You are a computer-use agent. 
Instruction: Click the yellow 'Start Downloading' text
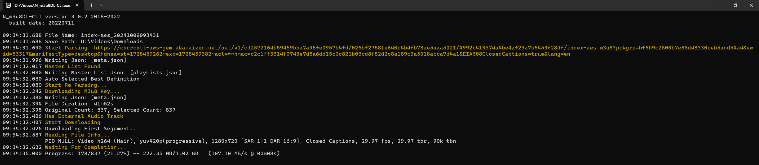72,122
